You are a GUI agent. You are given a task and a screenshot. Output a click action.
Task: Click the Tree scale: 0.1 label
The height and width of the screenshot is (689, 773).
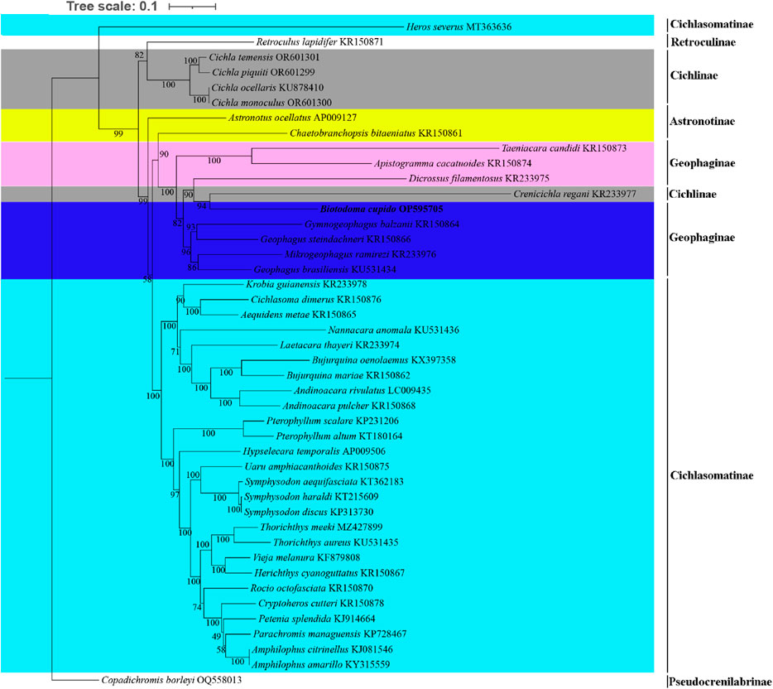[112, 7]
